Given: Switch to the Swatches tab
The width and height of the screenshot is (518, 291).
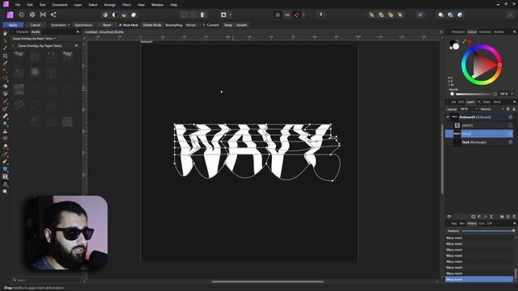Looking at the screenshot, I should tap(485, 32).
